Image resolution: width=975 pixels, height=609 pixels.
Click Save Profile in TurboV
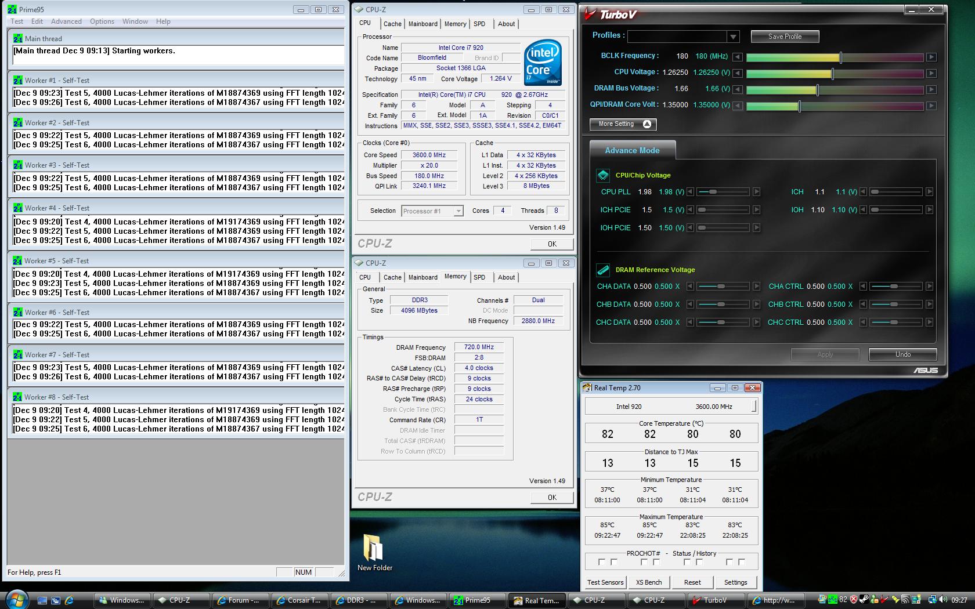(785, 37)
